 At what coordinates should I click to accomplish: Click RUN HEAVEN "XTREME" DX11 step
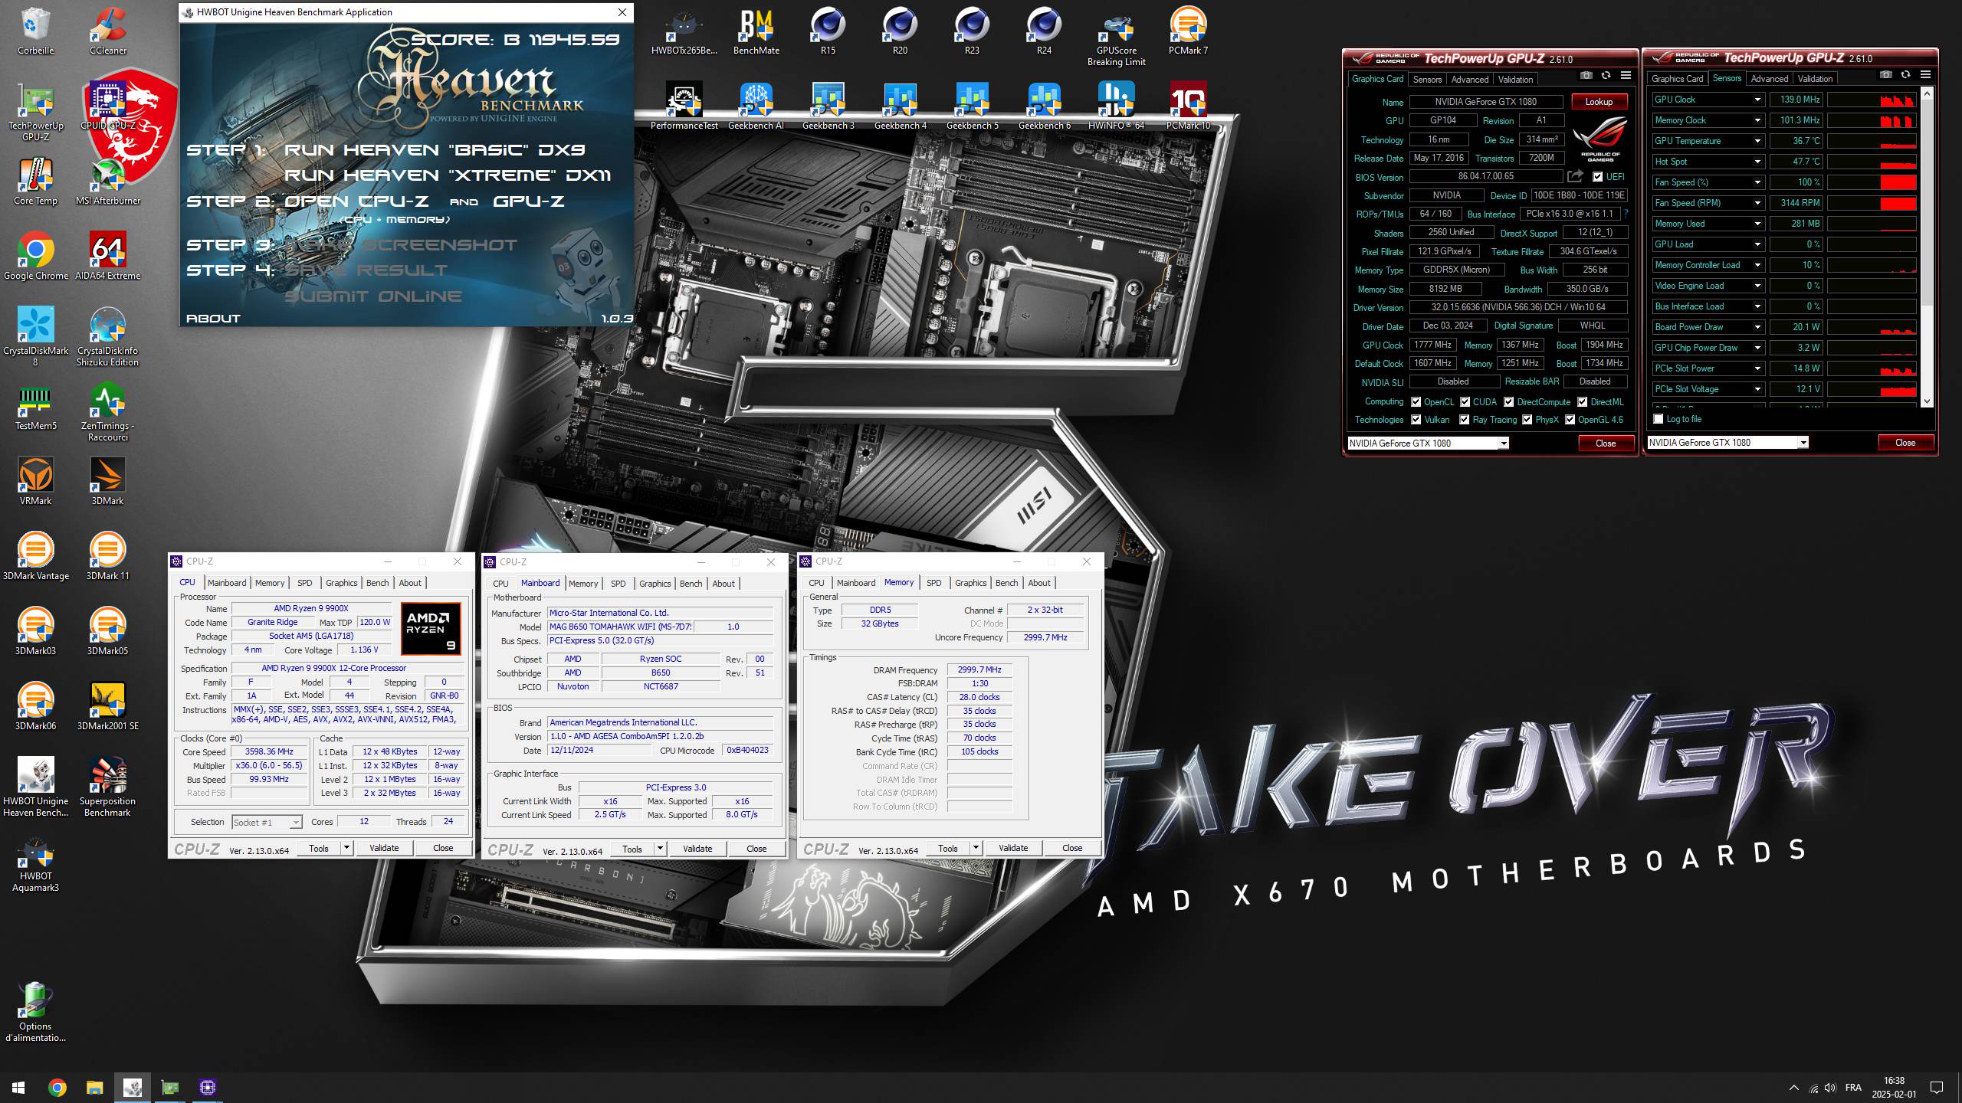[448, 175]
